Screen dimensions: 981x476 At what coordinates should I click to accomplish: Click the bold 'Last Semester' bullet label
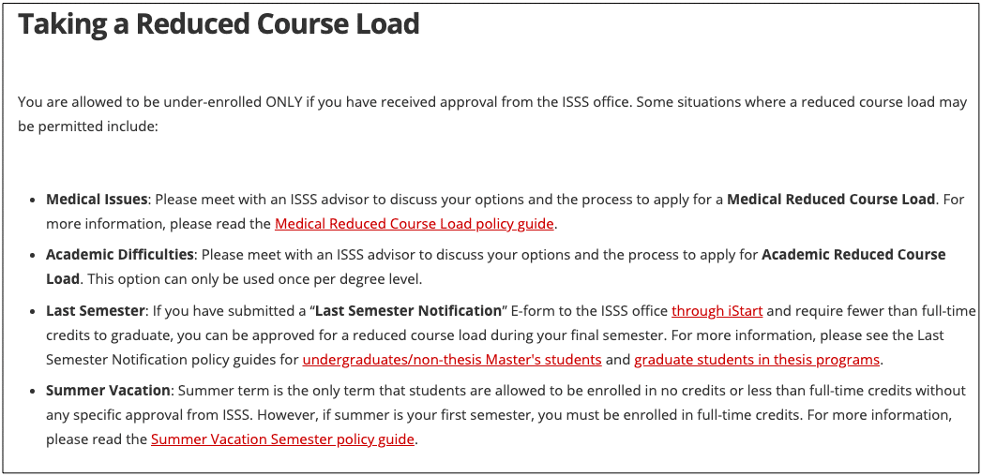[96, 310]
